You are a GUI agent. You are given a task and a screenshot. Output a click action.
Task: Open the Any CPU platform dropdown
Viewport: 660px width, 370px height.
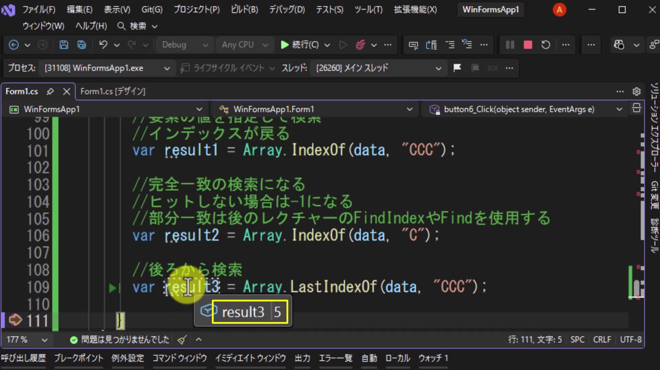coord(245,45)
